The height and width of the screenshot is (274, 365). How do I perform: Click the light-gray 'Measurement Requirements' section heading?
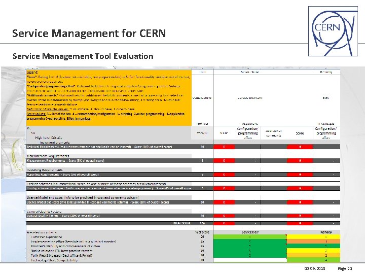(x=108, y=156)
